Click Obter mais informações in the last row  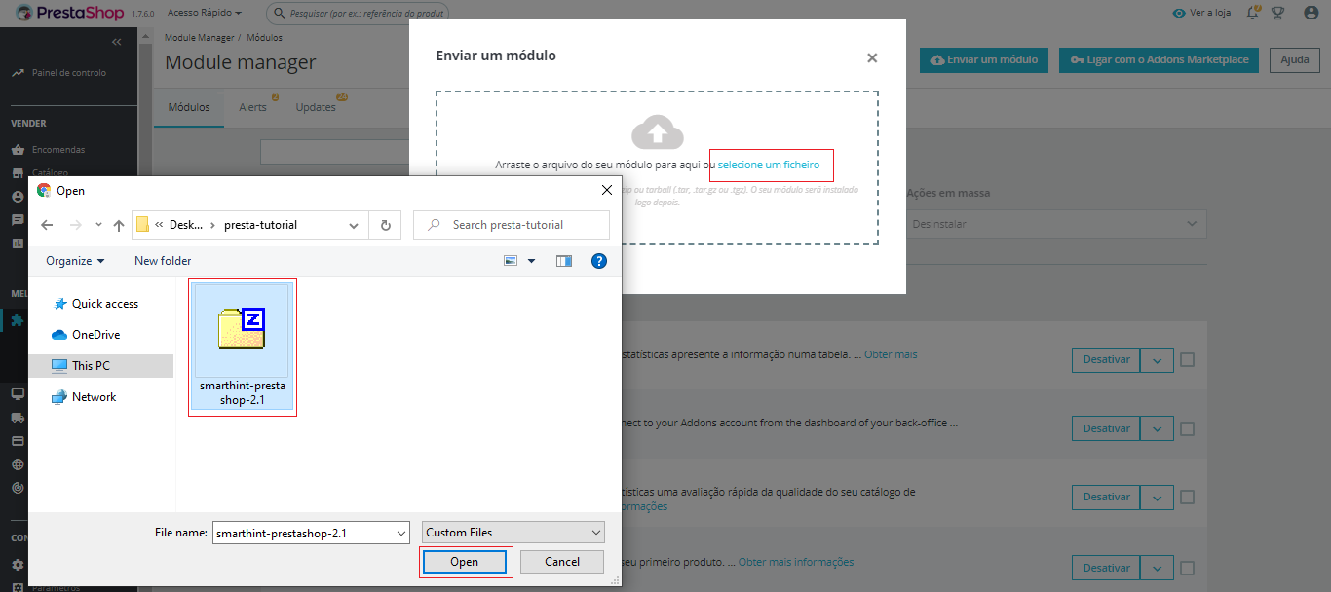(x=796, y=562)
